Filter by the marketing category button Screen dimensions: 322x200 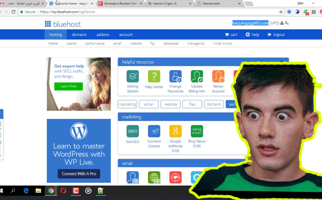point(127,104)
